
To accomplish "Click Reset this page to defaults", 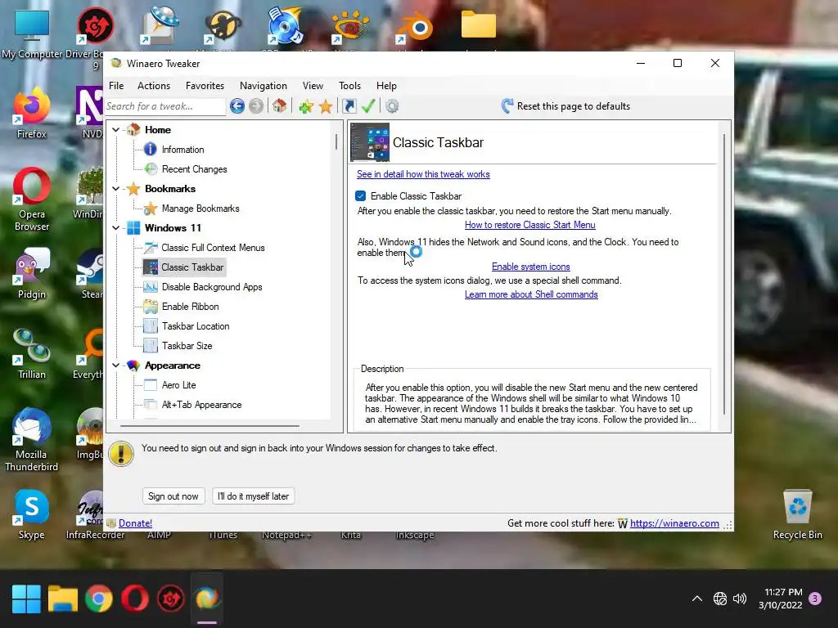I will pyautogui.click(x=565, y=106).
